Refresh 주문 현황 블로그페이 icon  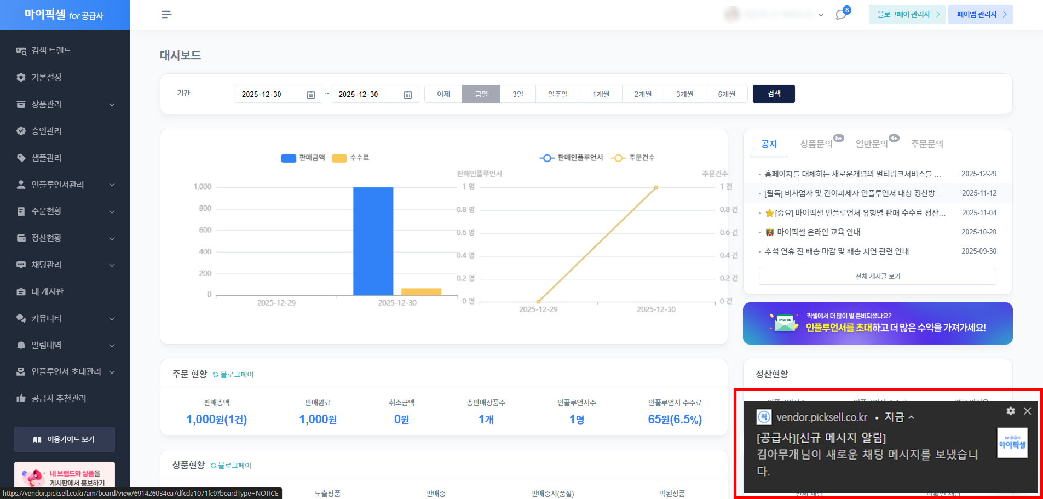[216, 375]
